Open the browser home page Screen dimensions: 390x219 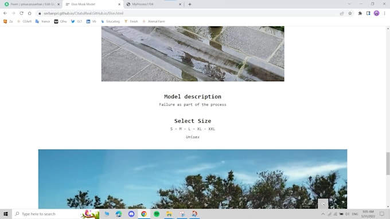click(30, 13)
